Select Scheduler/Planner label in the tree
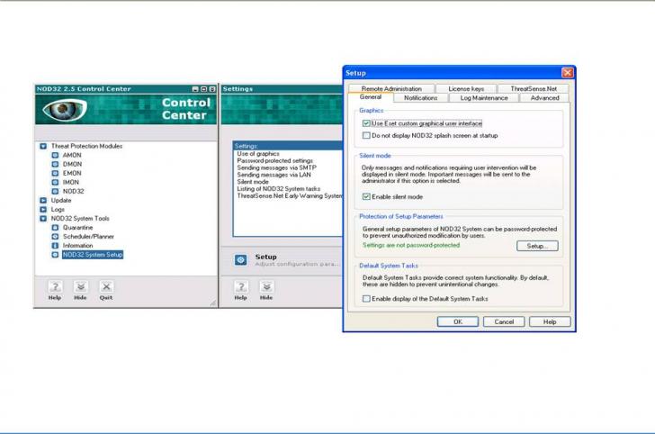The image size is (655, 434). pos(88,237)
